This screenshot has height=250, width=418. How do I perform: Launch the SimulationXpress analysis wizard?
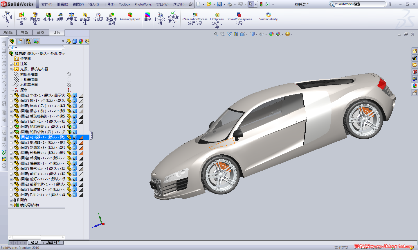pyautogui.click(x=195, y=19)
